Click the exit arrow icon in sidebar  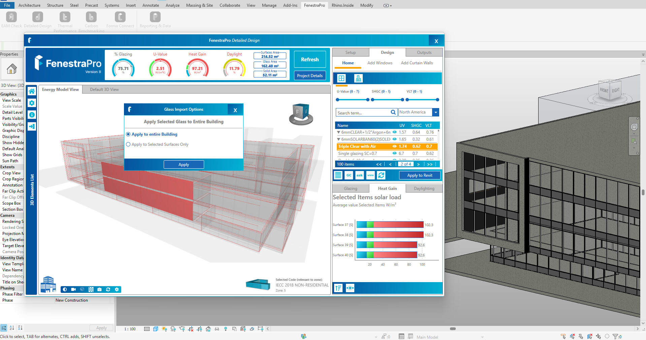click(x=32, y=127)
